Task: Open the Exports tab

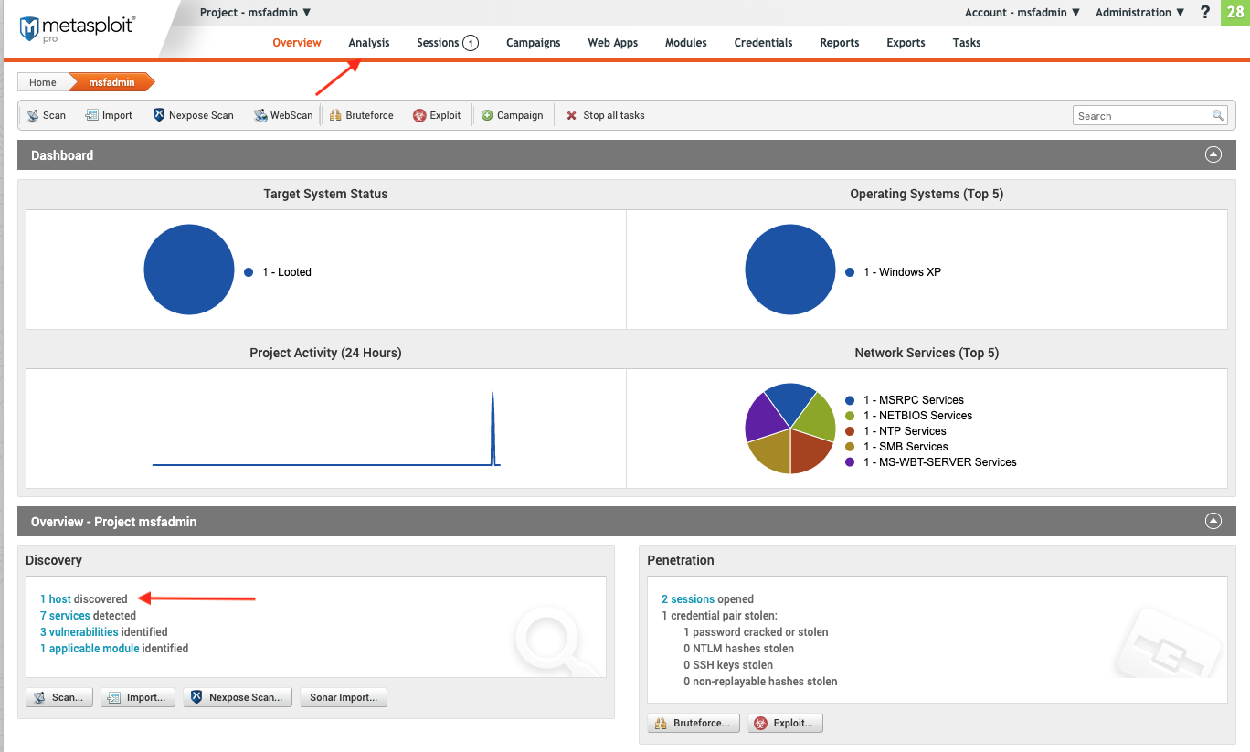Action: click(x=906, y=43)
